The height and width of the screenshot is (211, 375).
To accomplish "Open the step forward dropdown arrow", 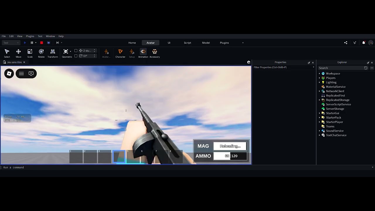I will [62, 43].
